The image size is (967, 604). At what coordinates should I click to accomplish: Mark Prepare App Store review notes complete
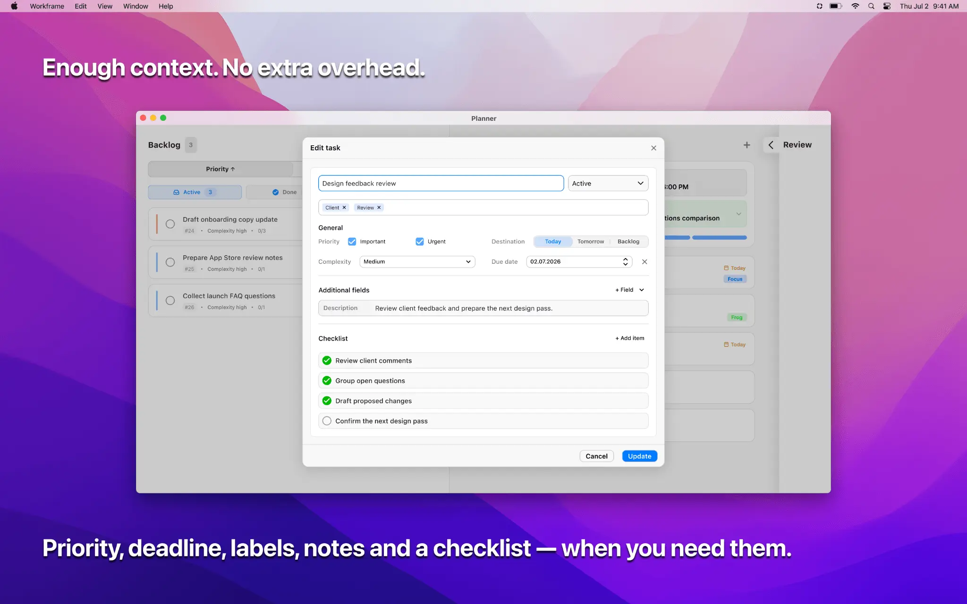(170, 262)
